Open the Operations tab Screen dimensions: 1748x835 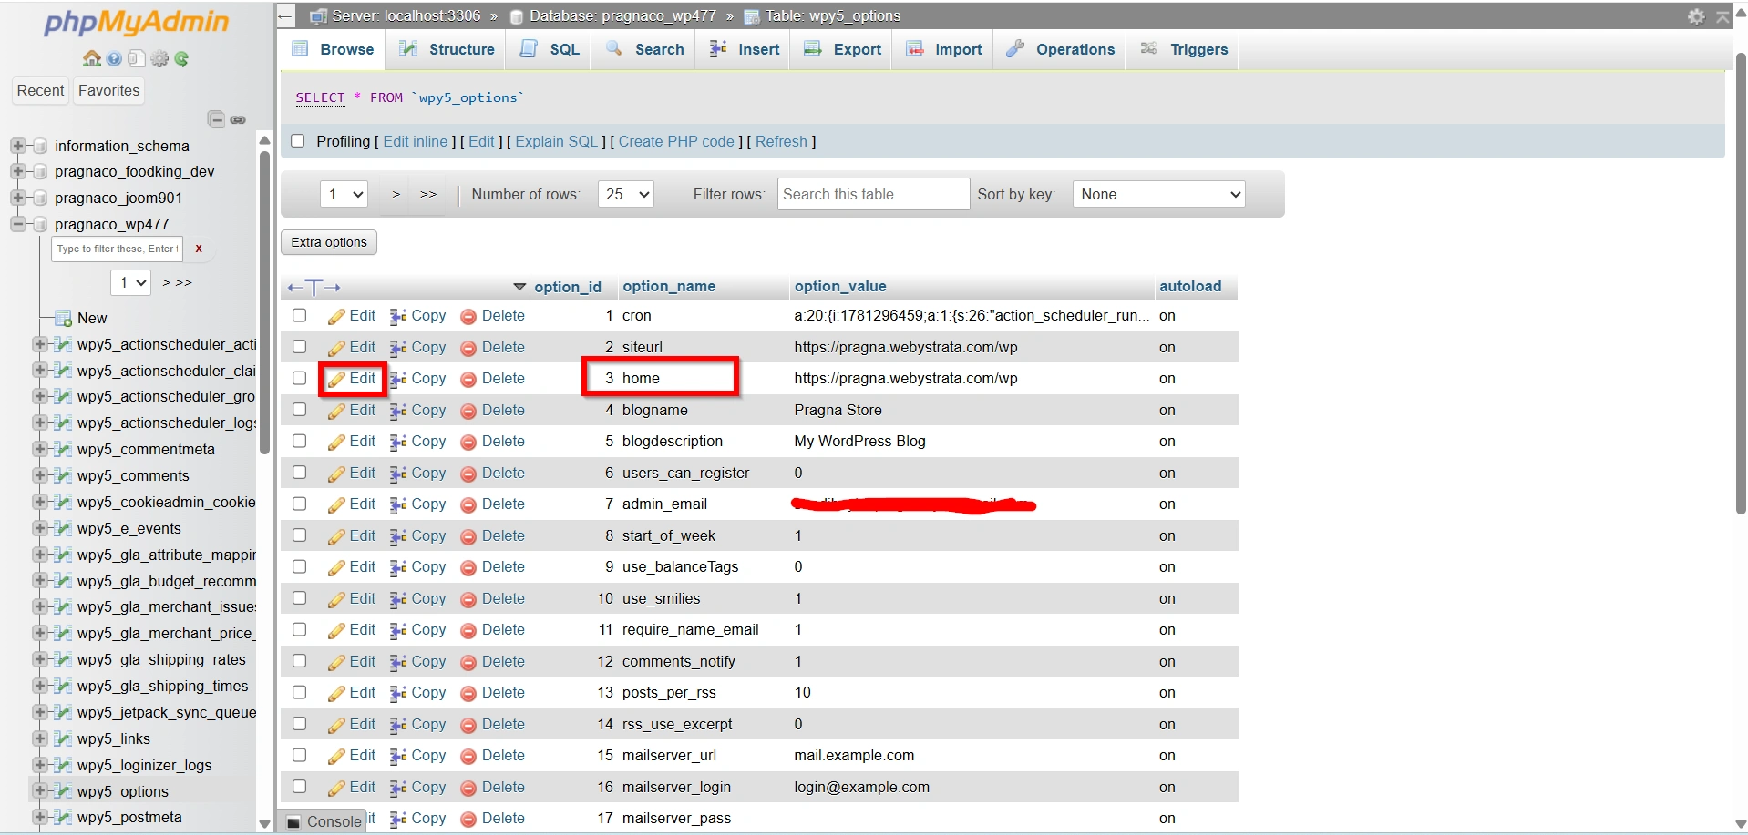1060,49
